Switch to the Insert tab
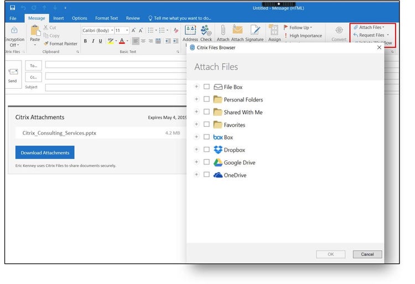Image resolution: width=415 pixels, height=284 pixels. tap(58, 18)
